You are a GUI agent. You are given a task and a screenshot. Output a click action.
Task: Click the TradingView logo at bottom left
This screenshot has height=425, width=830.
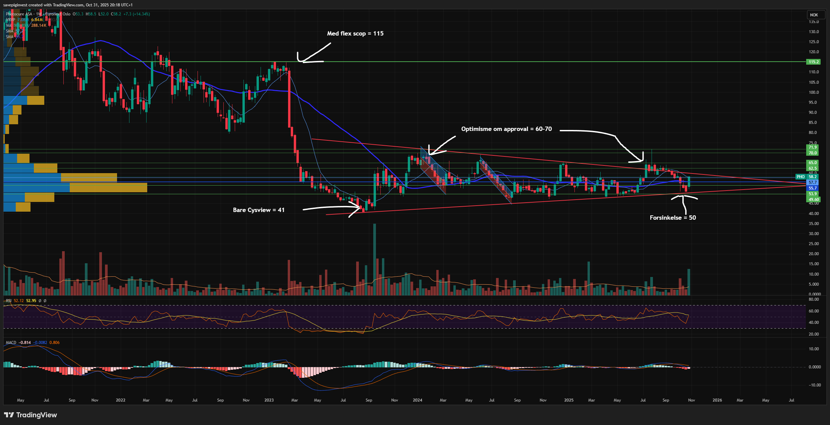tap(31, 415)
